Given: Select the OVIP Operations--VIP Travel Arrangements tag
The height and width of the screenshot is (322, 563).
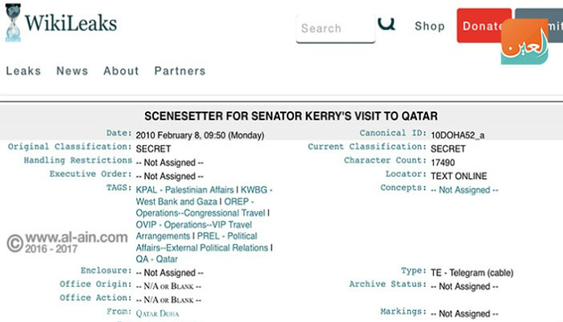Looking at the screenshot, I should 194,230.
